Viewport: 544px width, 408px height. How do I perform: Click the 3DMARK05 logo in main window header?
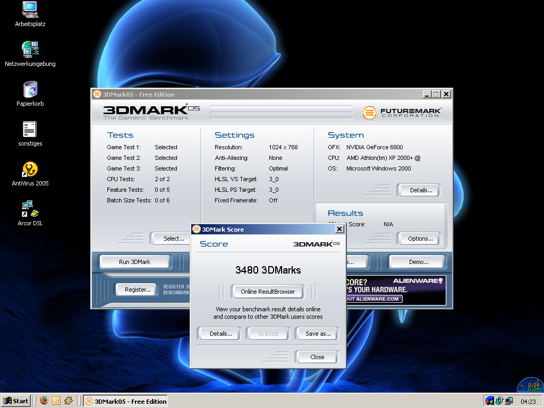(x=151, y=112)
